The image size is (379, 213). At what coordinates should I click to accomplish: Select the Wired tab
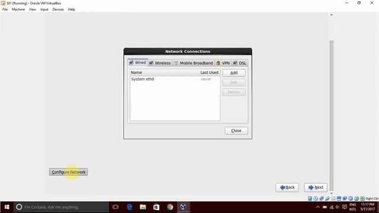tap(137, 63)
